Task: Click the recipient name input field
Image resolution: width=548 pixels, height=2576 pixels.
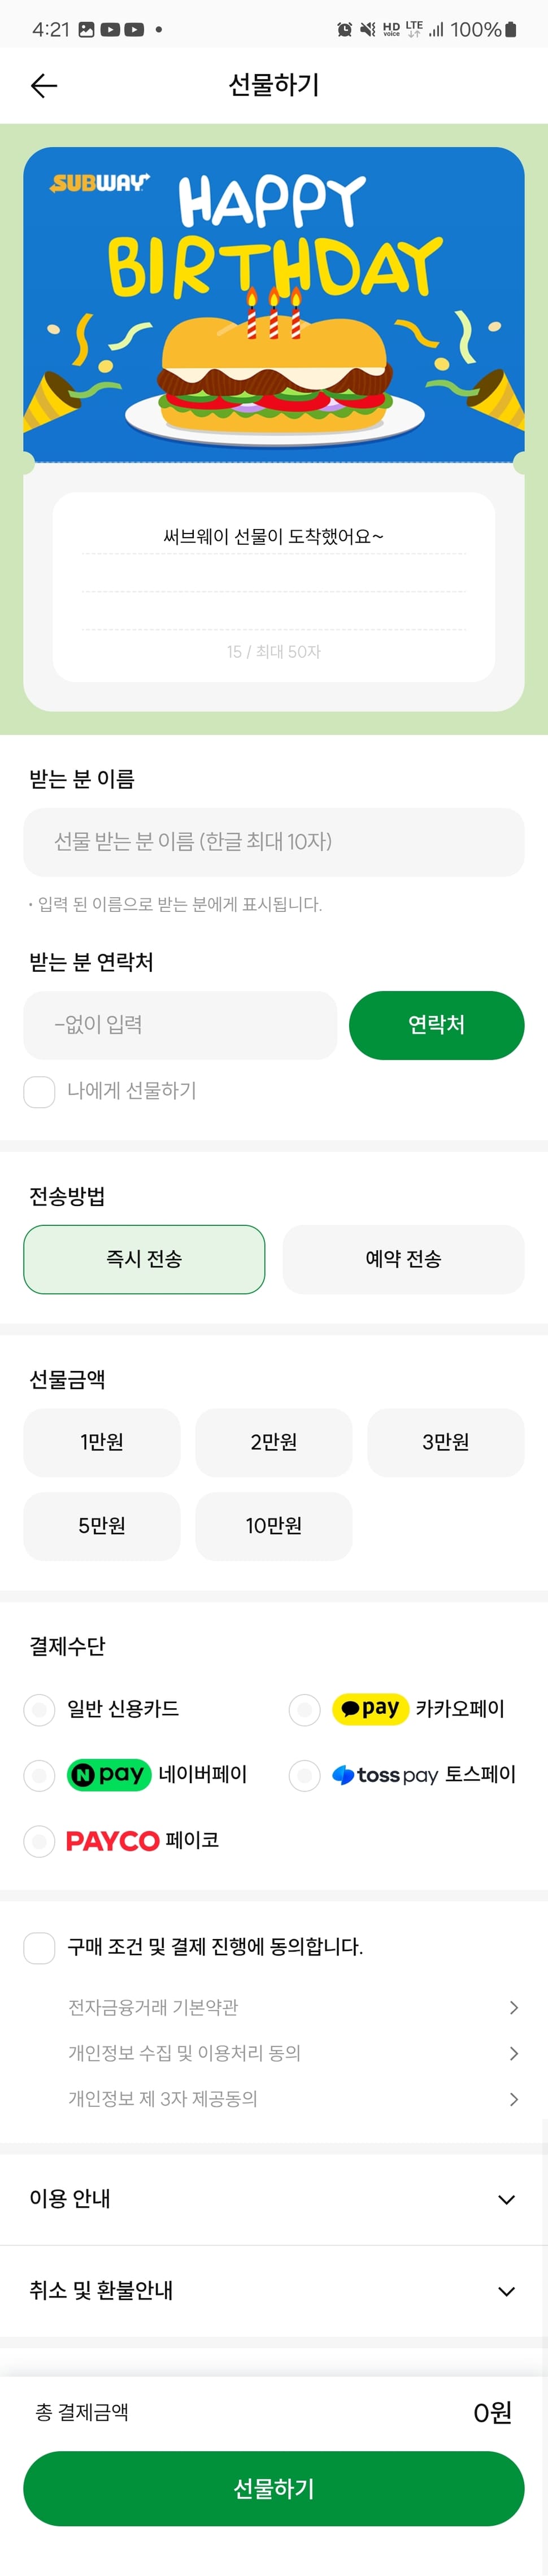Action: coord(273,843)
